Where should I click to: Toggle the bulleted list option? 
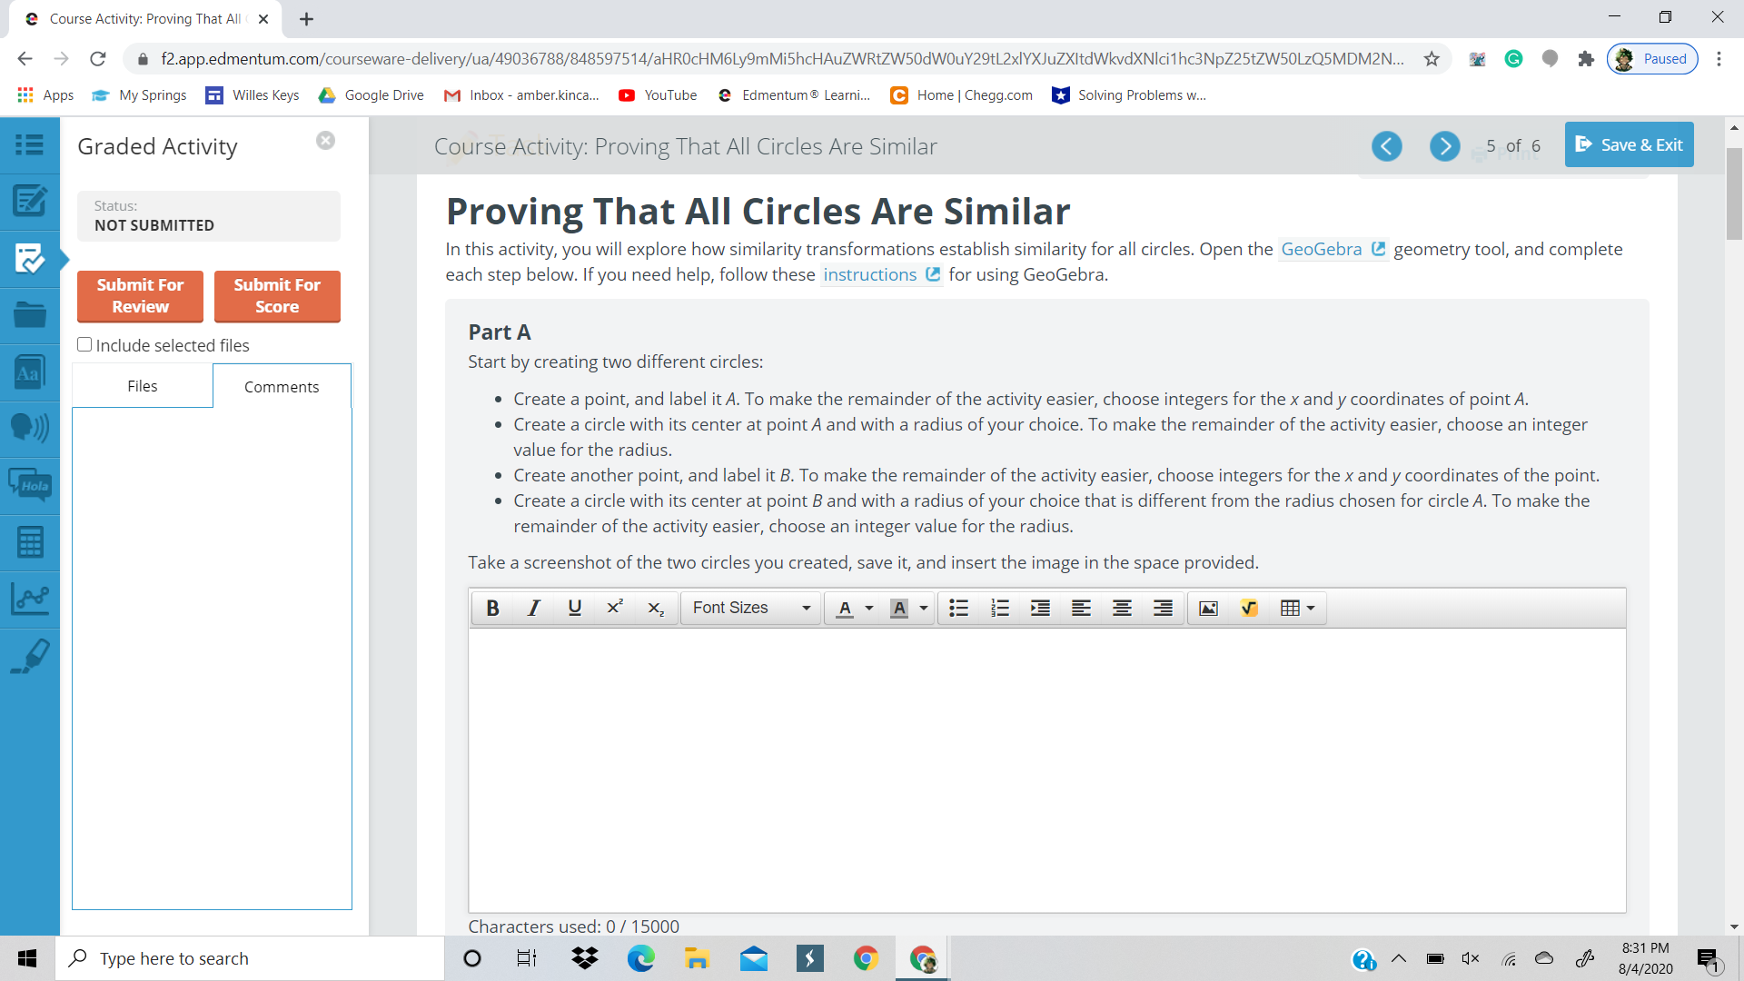[x=958, y=608]
